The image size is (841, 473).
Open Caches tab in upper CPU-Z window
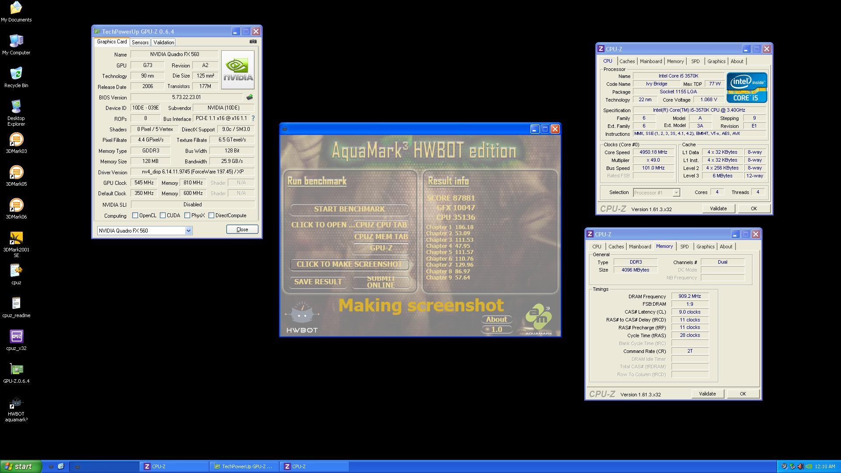[x=627, y=61]
